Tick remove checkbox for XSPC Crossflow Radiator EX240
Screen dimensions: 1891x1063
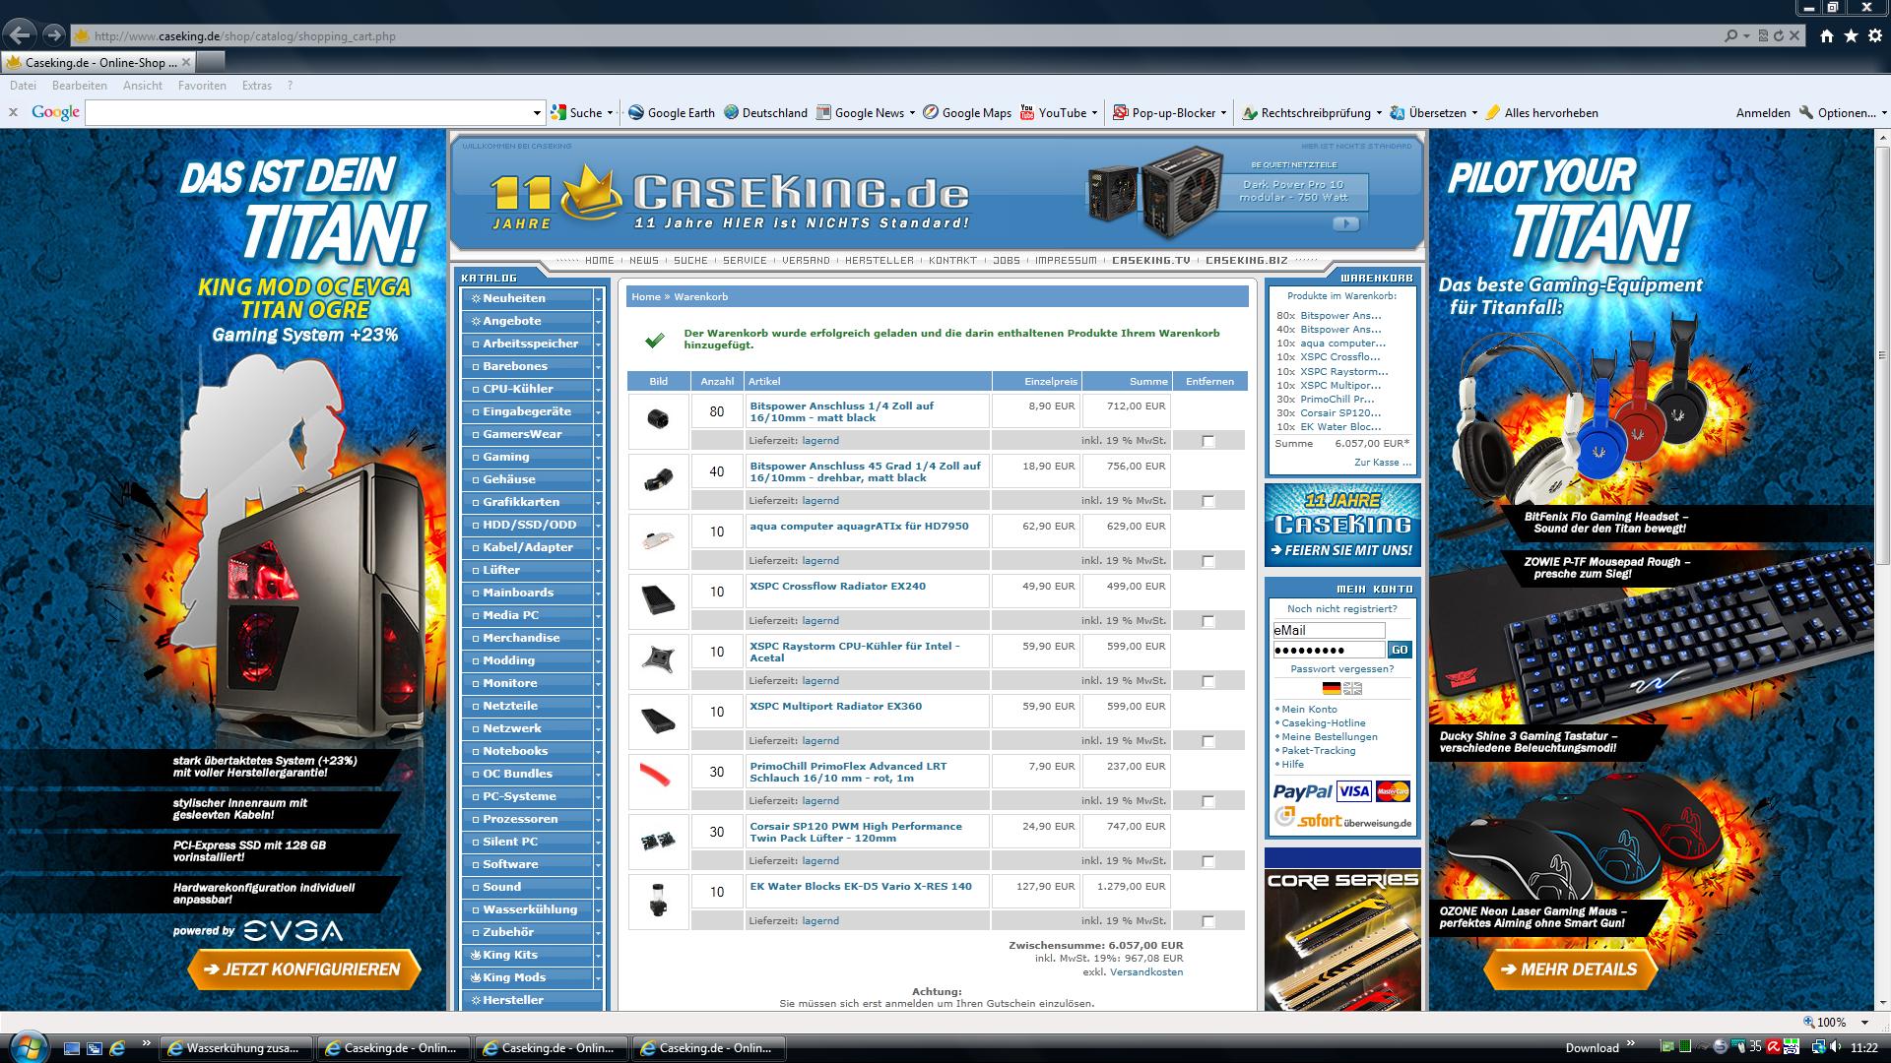pos(1208,621)
